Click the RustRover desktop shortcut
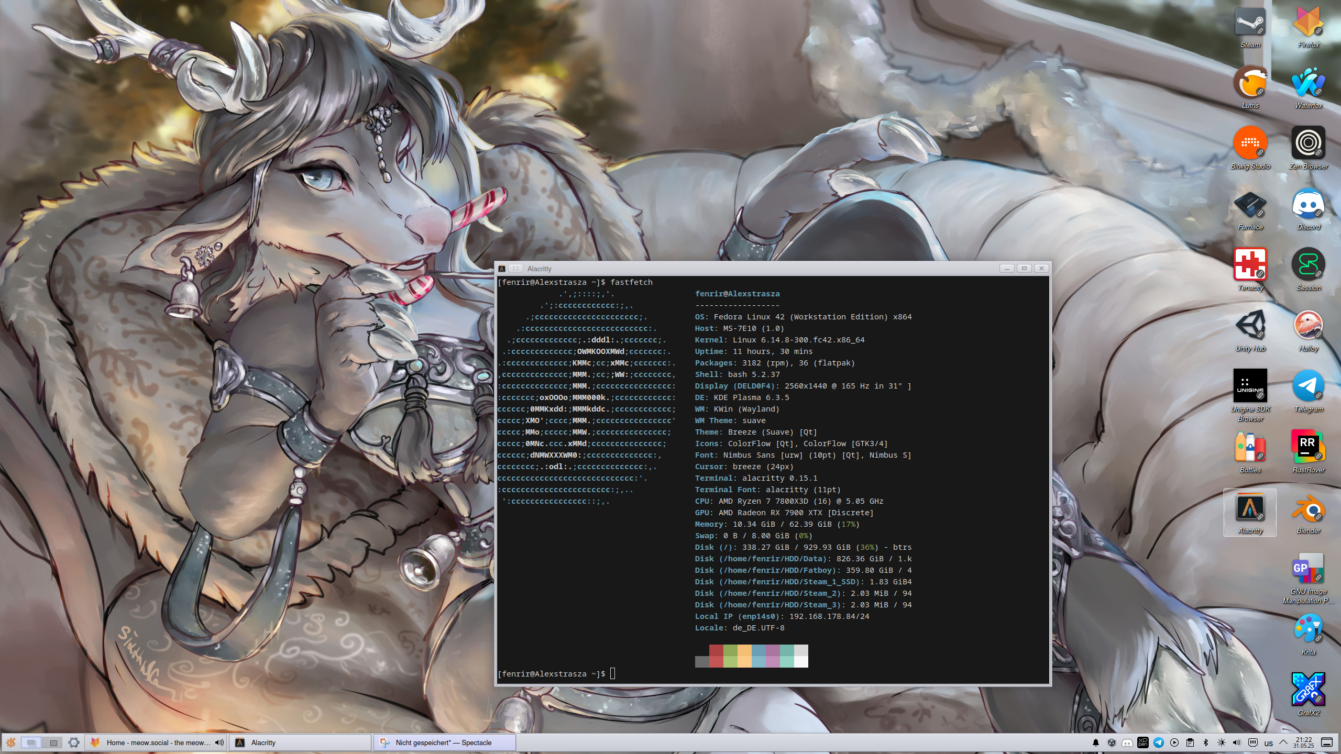The width and height of the screenshot is (1341, 754). [x=1309, y=452]
